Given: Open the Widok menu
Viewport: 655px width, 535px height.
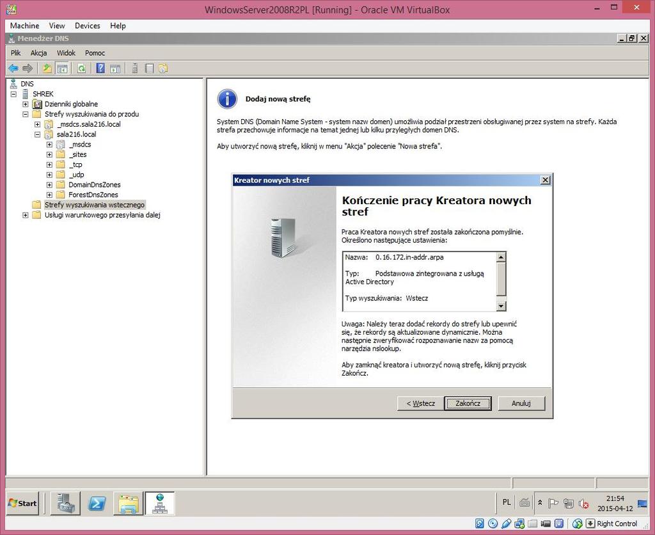Looking at the screenshot, I should pyautogui.click(x=66, y=52).
